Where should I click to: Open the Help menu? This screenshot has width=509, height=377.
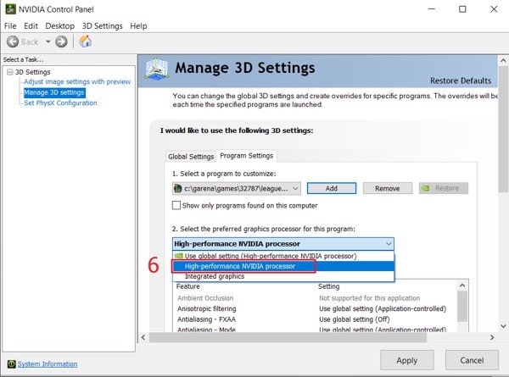[x=138, y=26]
